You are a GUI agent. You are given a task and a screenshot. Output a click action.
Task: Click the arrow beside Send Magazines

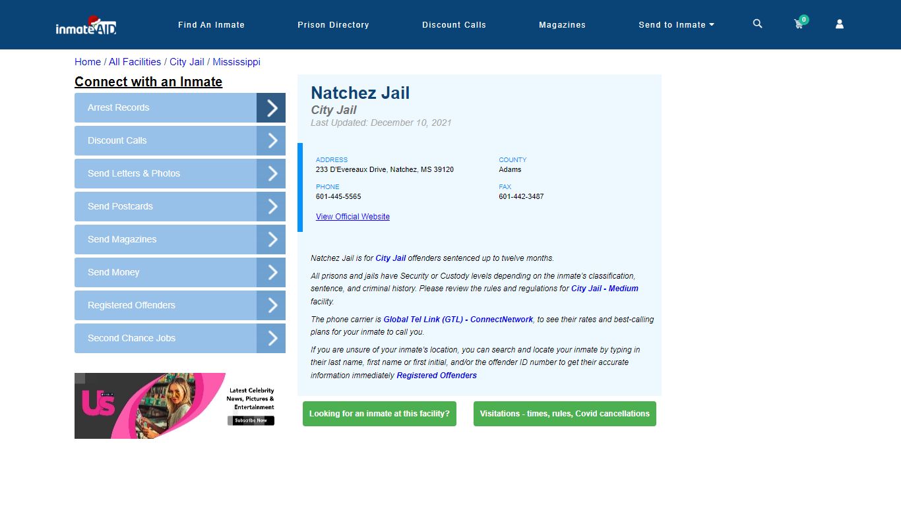click(271, 239)
